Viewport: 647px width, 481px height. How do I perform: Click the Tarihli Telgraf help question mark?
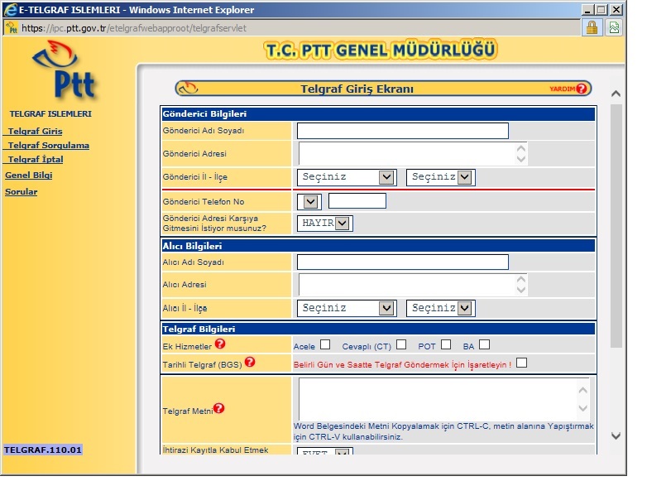click(249, 362)
